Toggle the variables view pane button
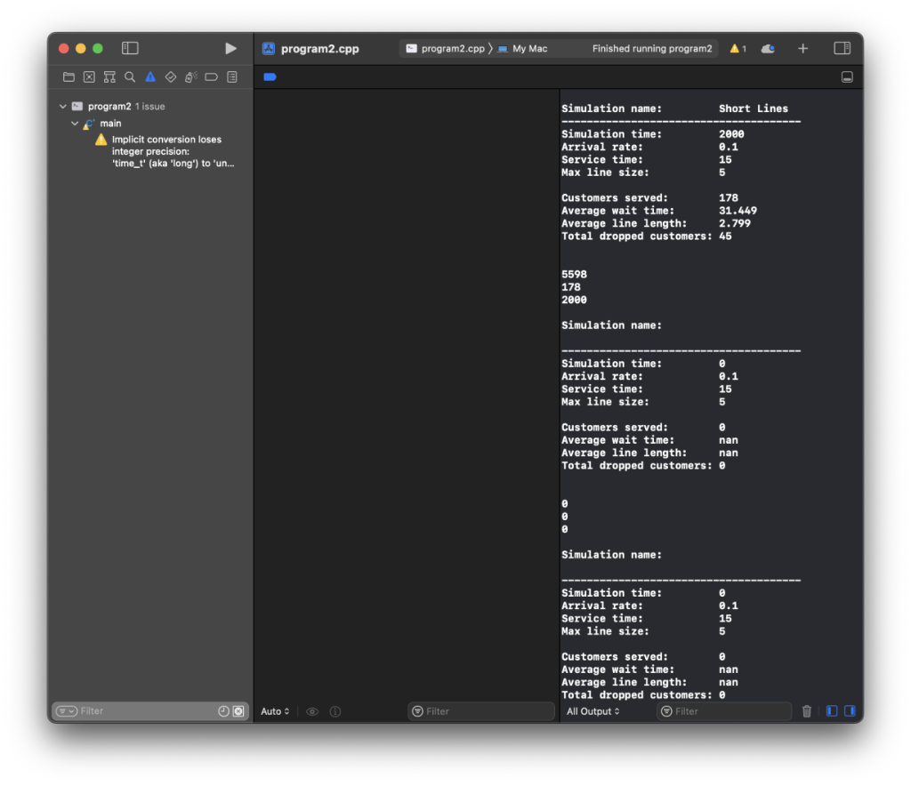 (832, 711)
